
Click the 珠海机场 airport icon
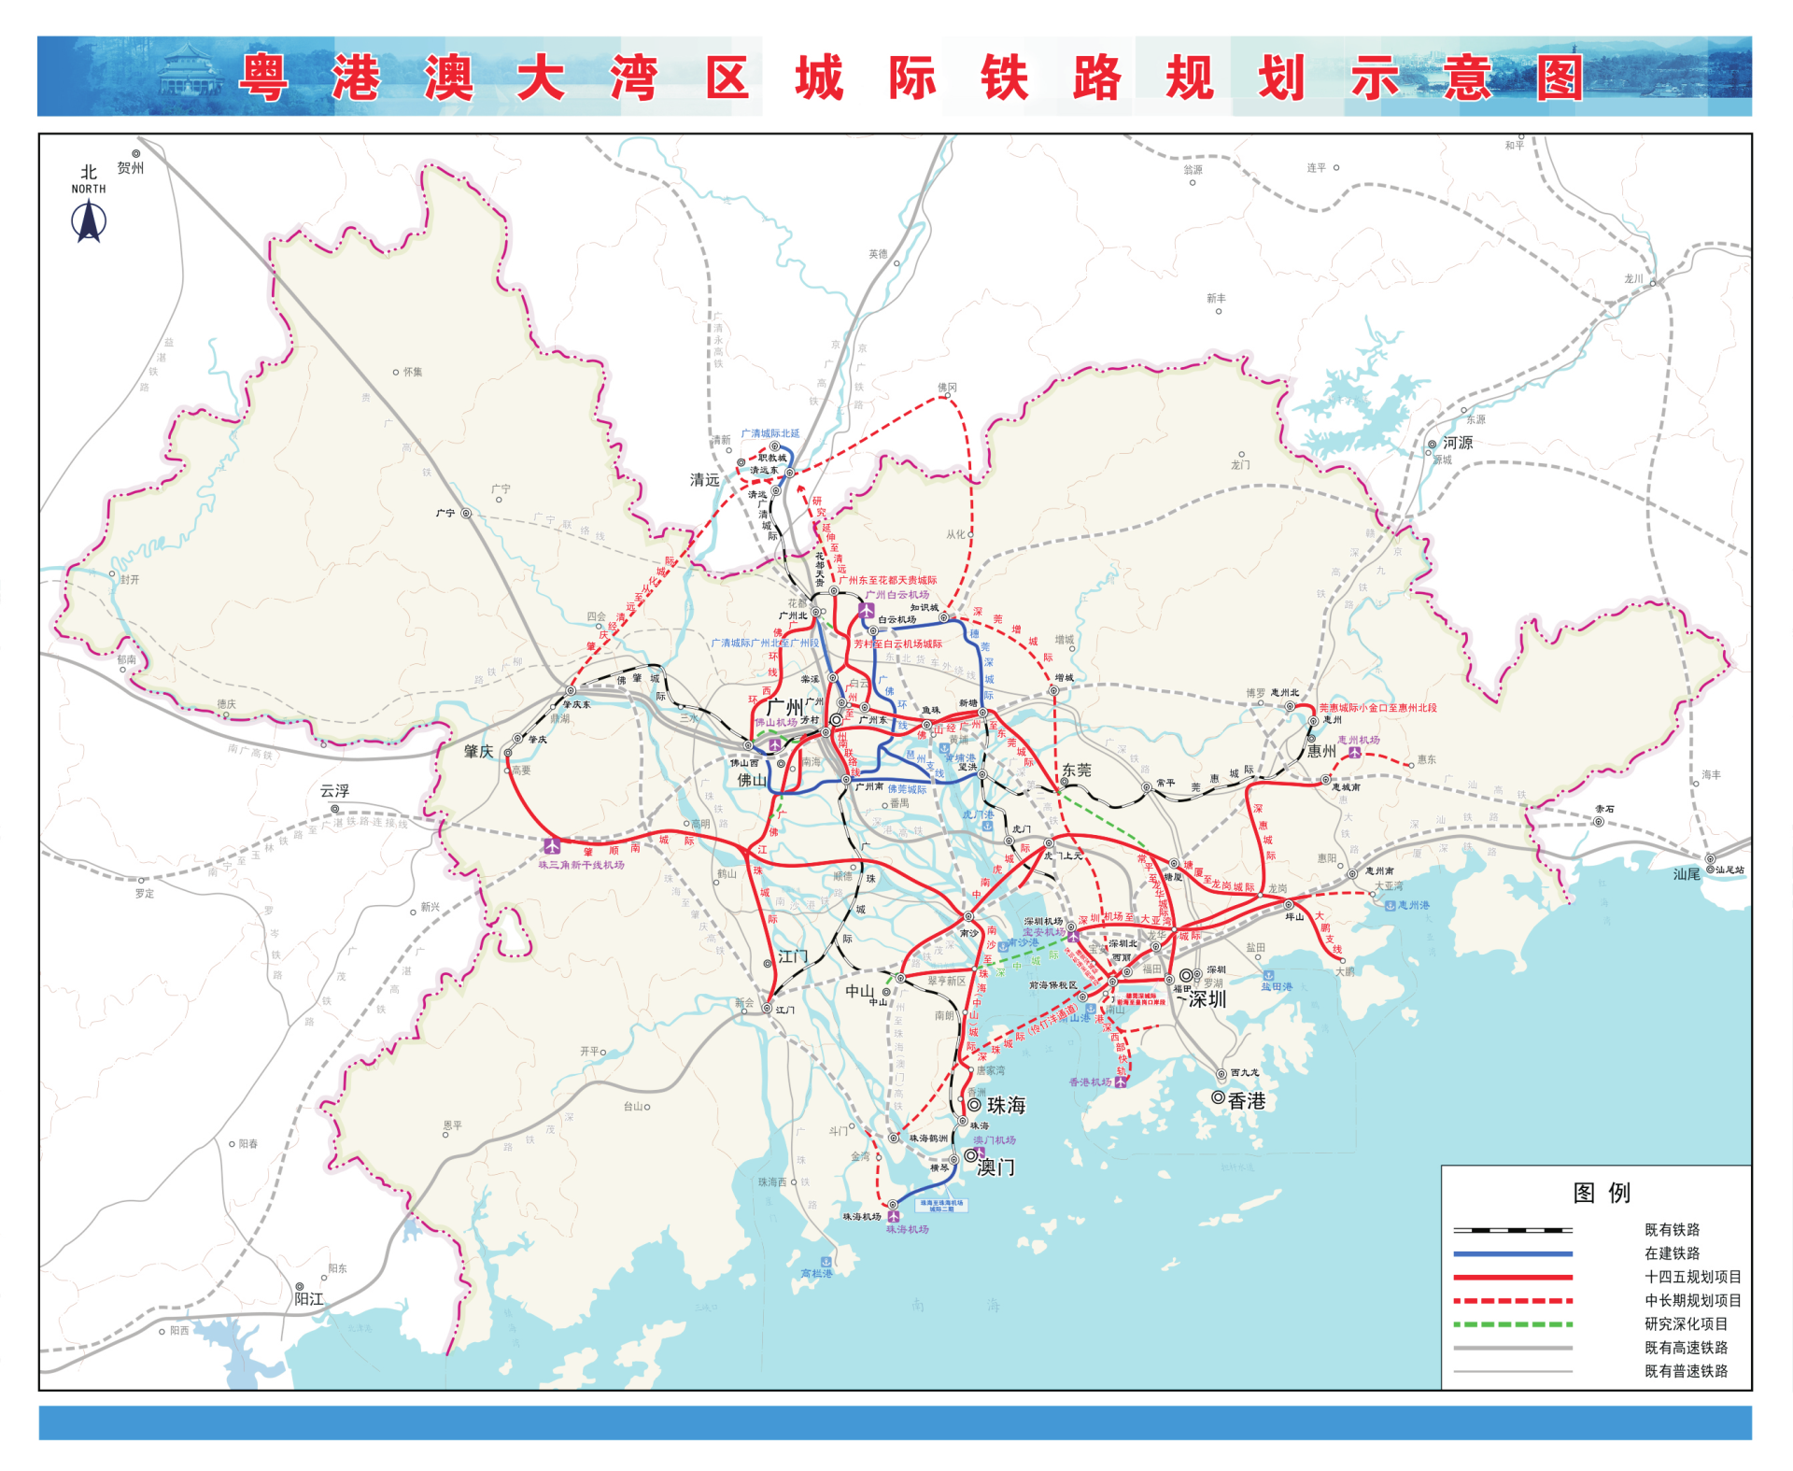[894, 1217]
